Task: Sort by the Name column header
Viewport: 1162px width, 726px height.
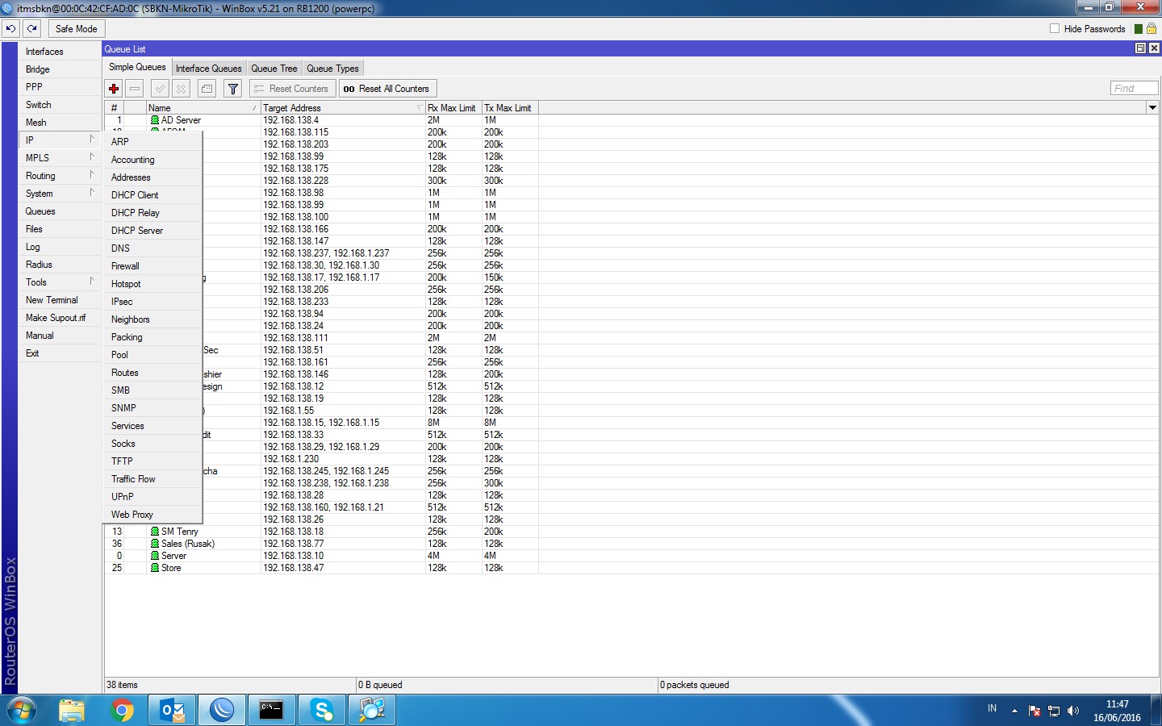Action: (203, 108)
